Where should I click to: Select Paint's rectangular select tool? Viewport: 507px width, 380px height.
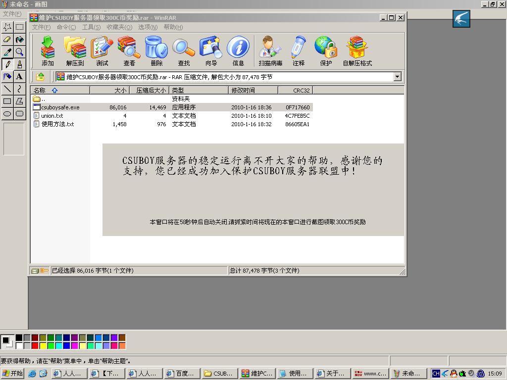(x=19, y=27)
